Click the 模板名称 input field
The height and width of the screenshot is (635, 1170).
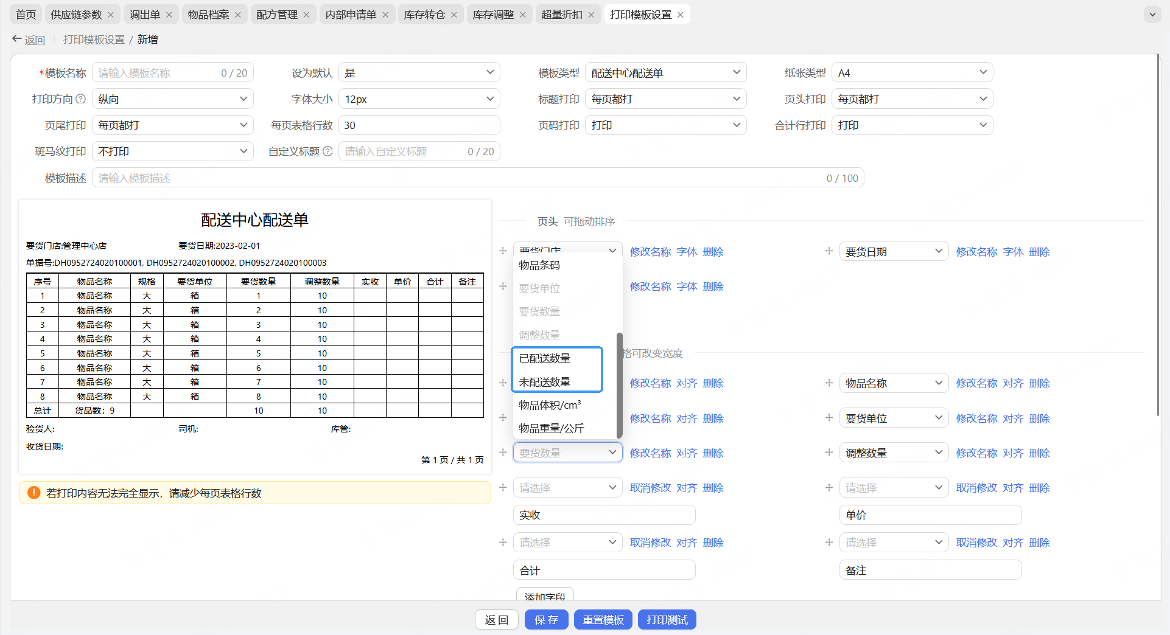pos(172,72)
